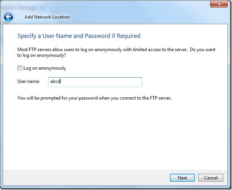Cancel the Add Network Location wizard
The width and height of the screenshot is (232, 190).
210,178
